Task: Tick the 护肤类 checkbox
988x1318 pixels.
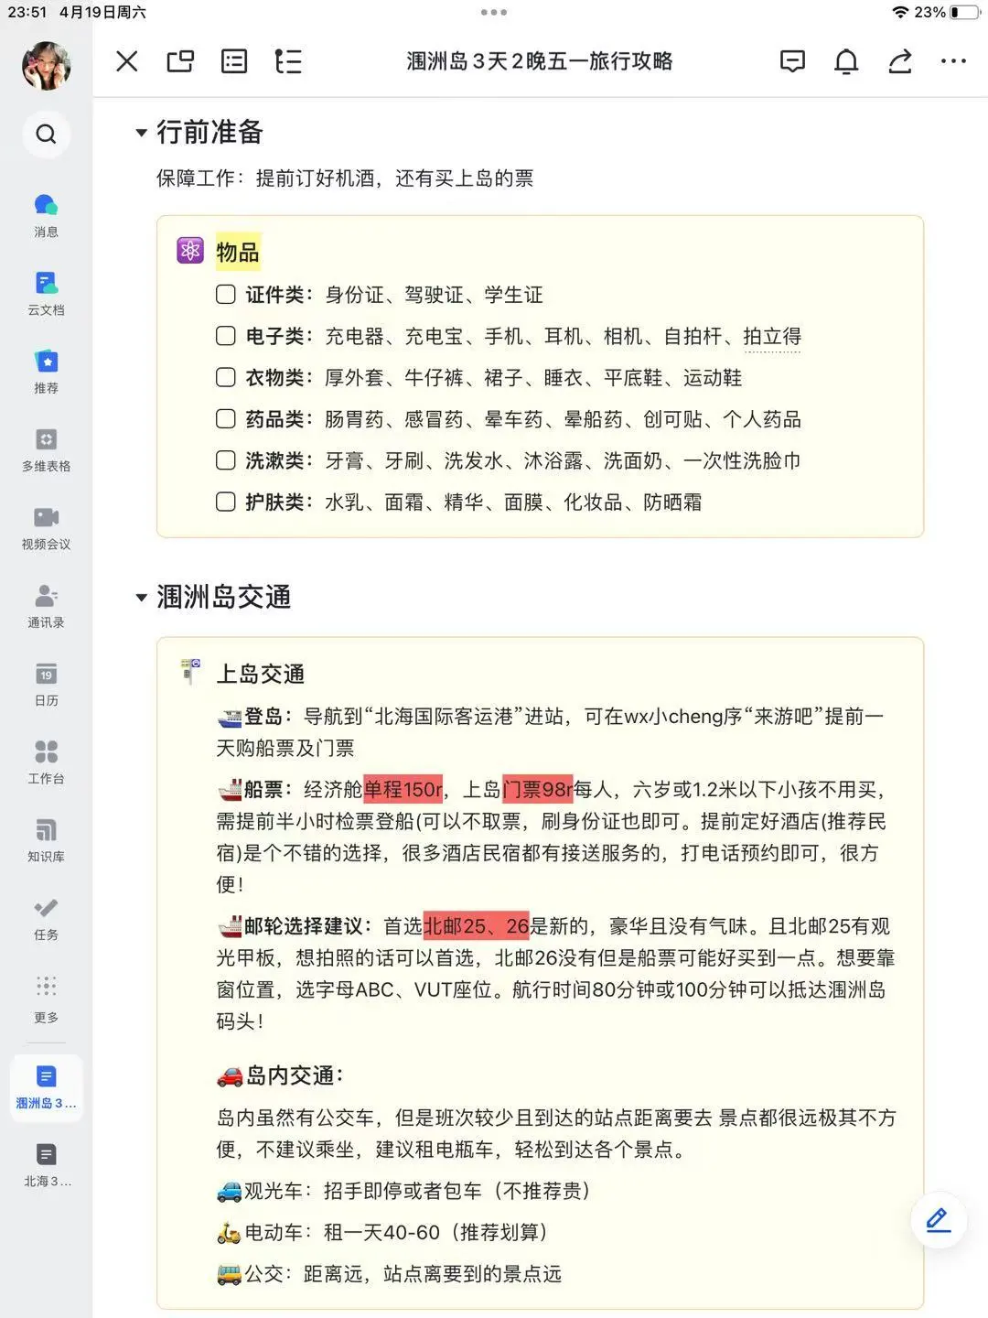Action: click(224, 502)
